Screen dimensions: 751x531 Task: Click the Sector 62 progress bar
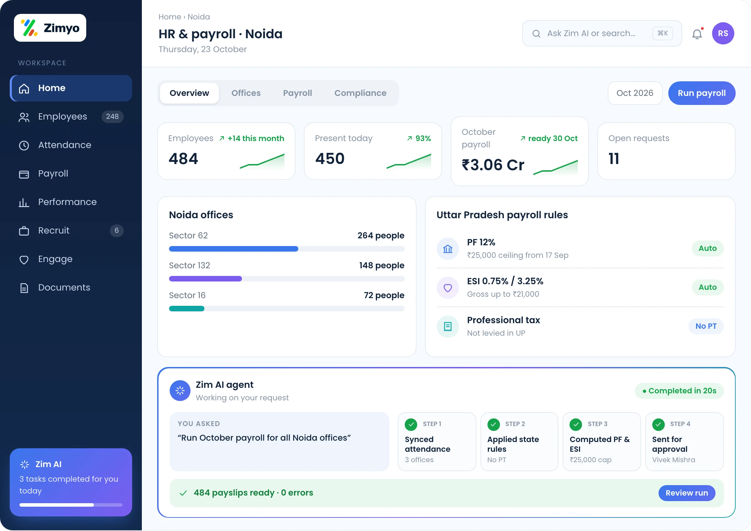point(287,249)
